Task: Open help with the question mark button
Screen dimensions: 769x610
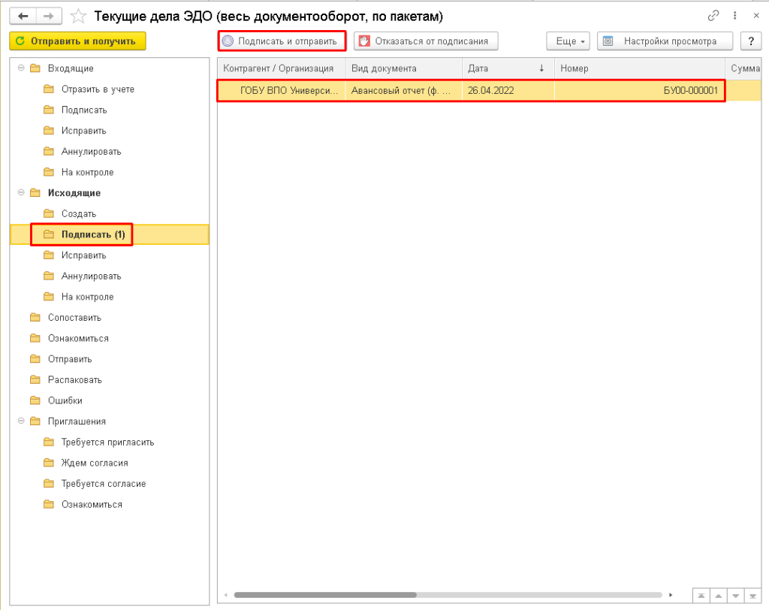Action: (x=751, y=41)
